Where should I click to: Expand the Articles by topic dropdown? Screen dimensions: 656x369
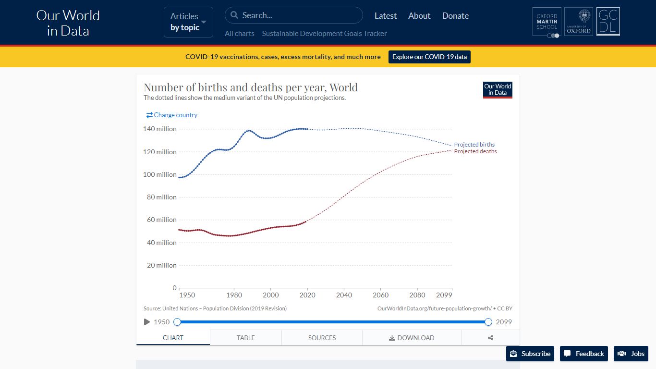tap(188, 22)
